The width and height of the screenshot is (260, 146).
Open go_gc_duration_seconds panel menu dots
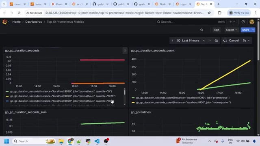click(125, 51)
